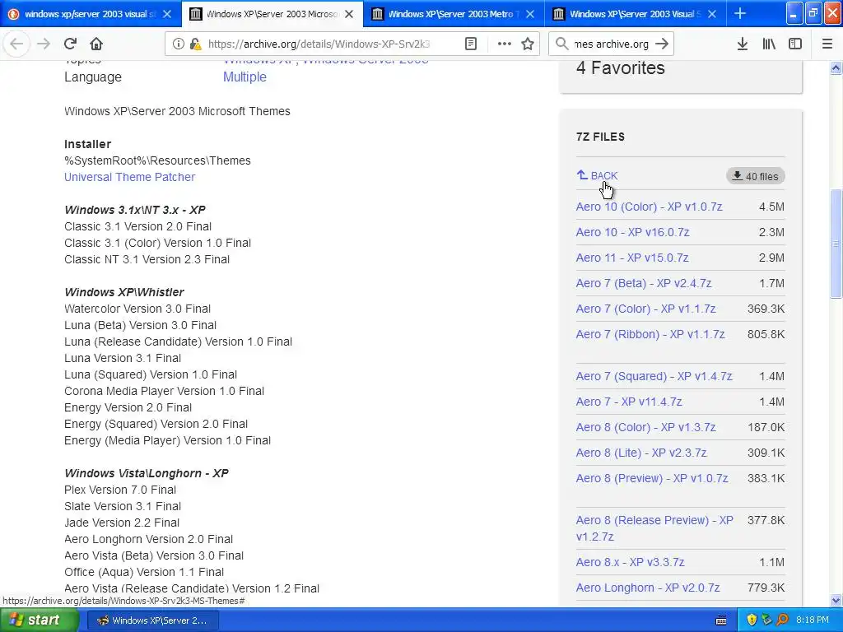Select the active Microsoft Themes tab
The image size is (843, 632).
pyautogui.click(x=272, y=14)
